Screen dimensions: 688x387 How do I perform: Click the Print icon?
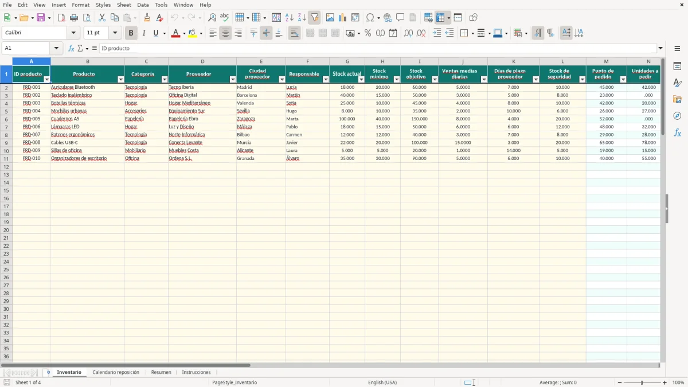tap(74, 18)
